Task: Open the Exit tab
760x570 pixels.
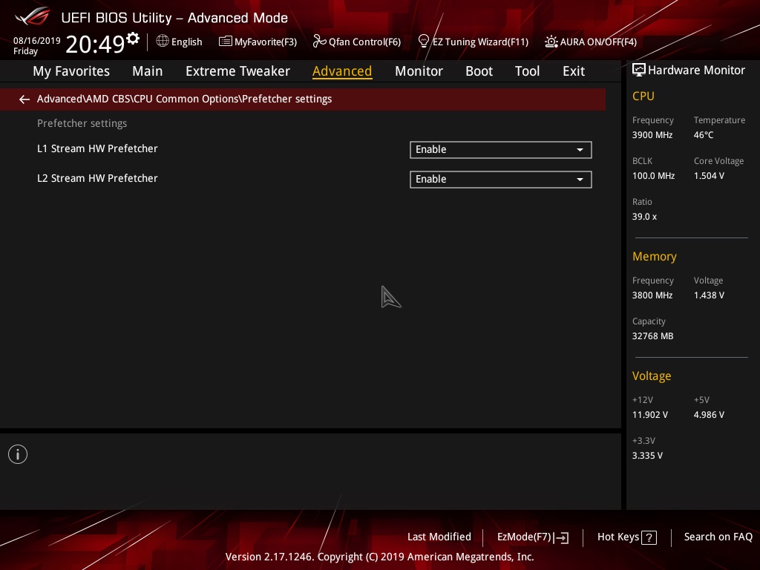Action: tap(574, 71)
